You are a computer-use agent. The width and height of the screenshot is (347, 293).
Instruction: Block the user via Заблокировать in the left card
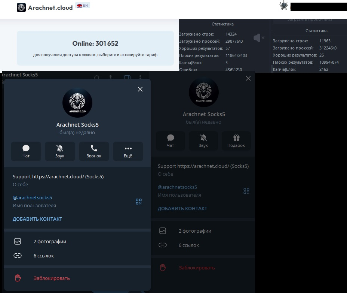click(52, 278)
